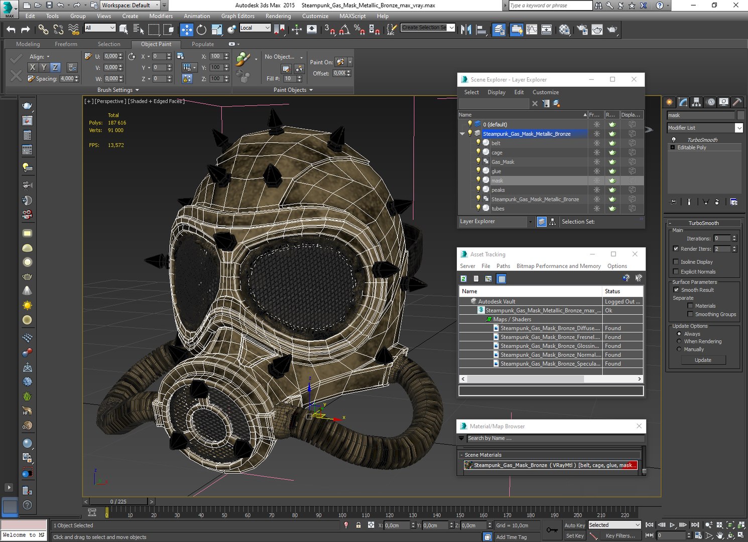Open the Motion command panel tab

[710, 102]
